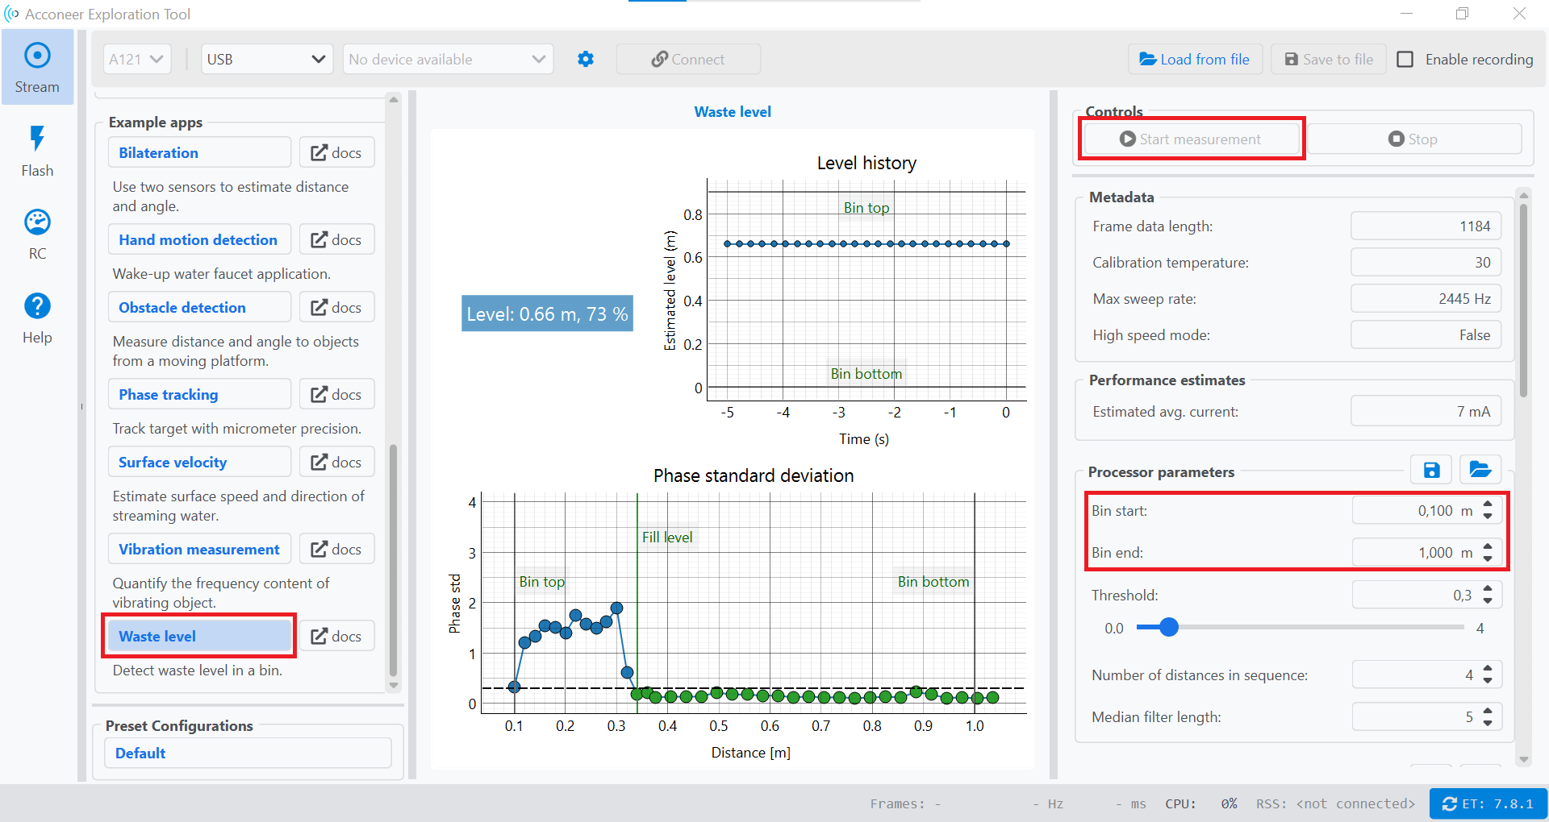Open the RC resource calculator icon
Screen dimensions: 1549x822
click(37, 234)
